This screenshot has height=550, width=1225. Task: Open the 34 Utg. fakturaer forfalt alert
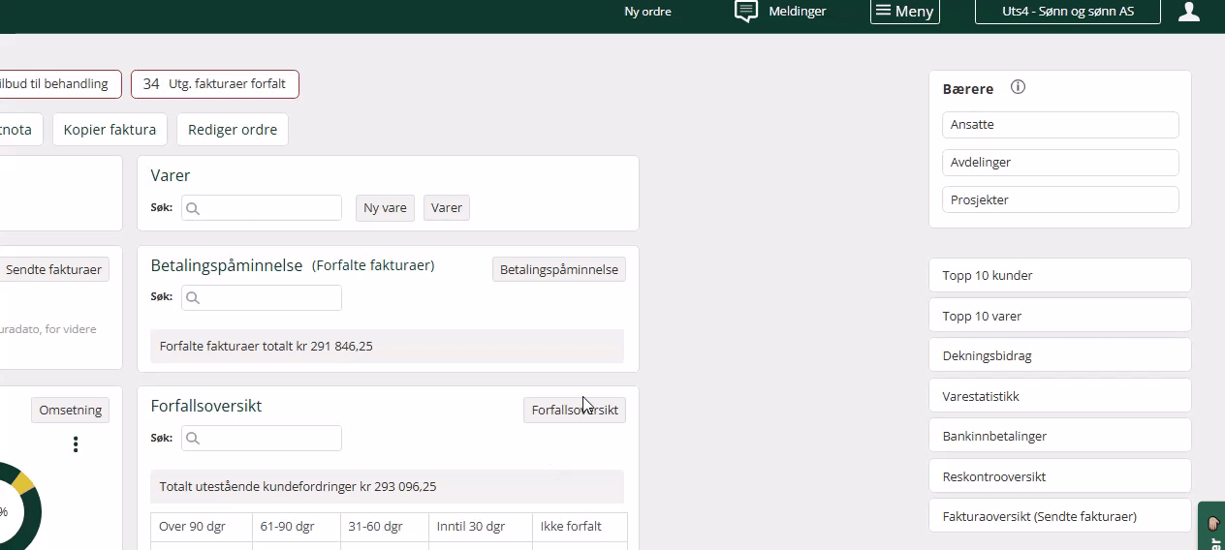click(x=215, y=84)
